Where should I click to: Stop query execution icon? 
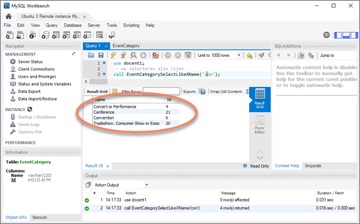(143, 55)
